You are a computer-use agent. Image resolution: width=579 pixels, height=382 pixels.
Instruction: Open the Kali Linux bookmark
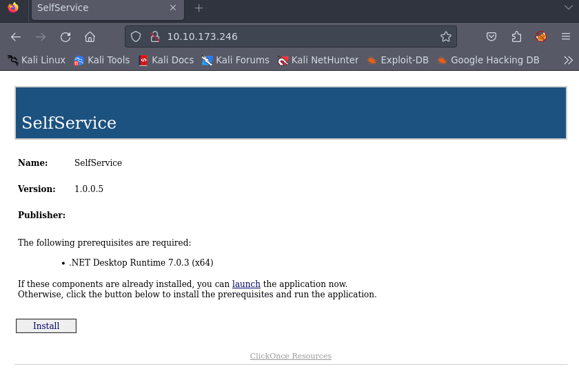pyautogui.click(x=37, y=60)
